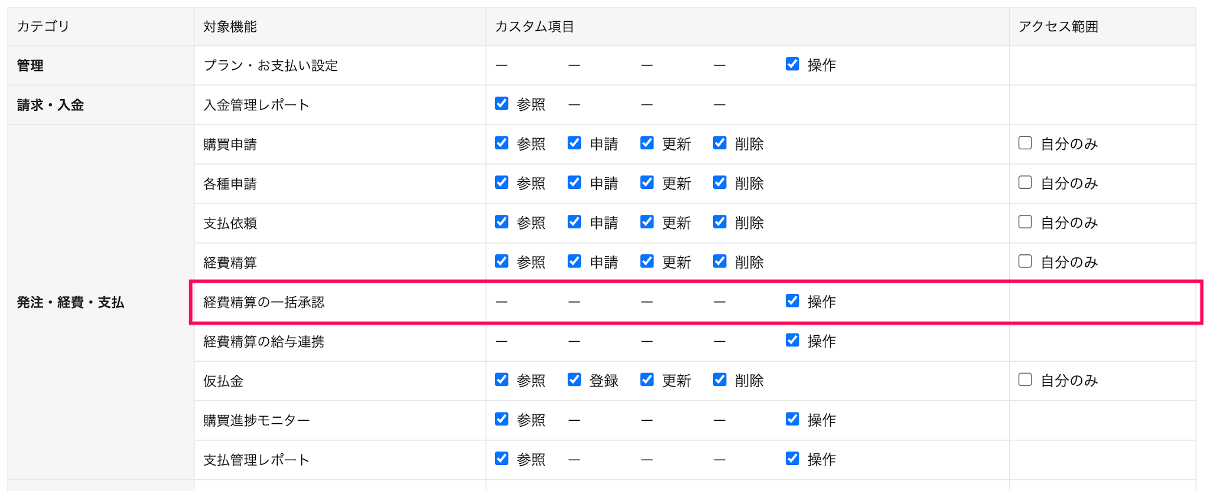
Task: Toggle 削除 checkbox in 支払依頼 row
Action: (720, 222)
